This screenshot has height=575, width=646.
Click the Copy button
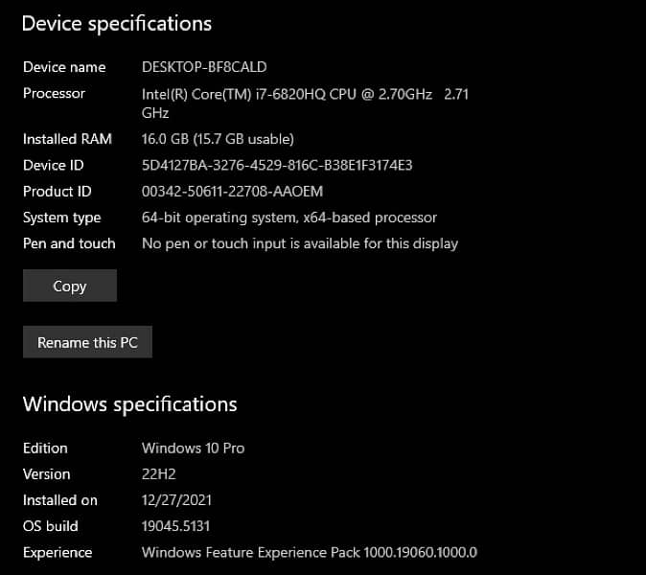69,286
